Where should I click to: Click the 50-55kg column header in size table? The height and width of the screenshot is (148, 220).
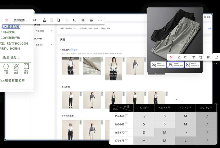pyautogui.click(x=165, y=108)
